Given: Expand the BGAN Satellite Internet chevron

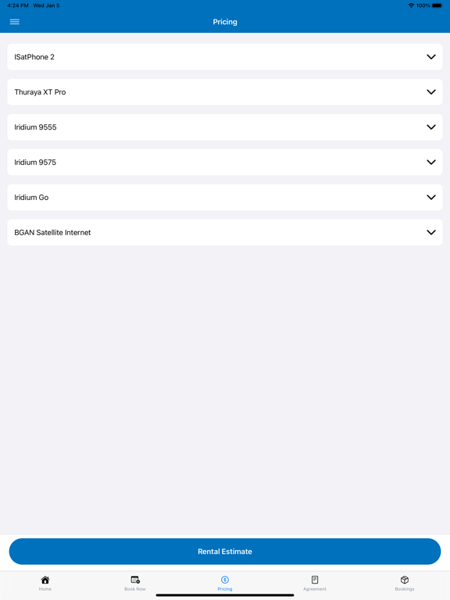Looking at the screenshot, I should [431, 233].
